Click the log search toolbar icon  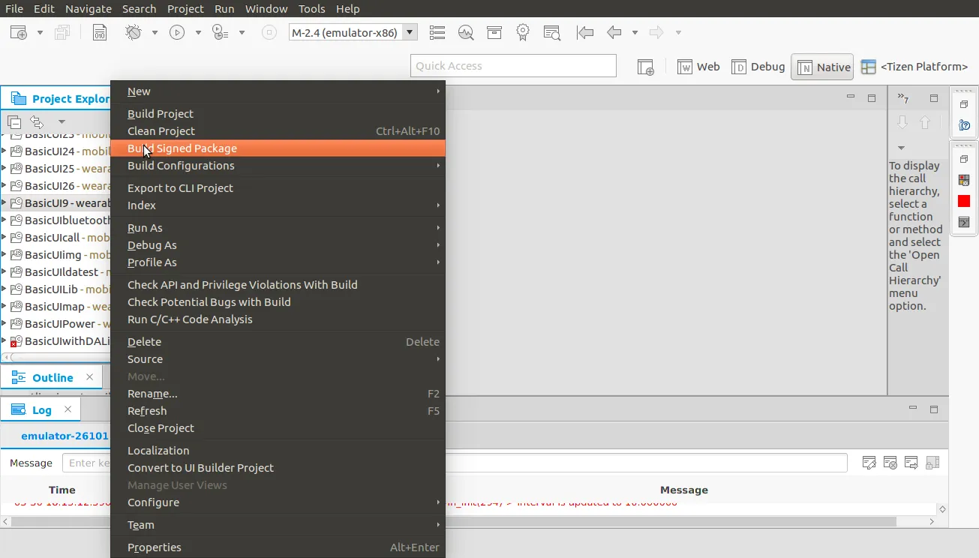pyautogui.click(x=551, y=32)
